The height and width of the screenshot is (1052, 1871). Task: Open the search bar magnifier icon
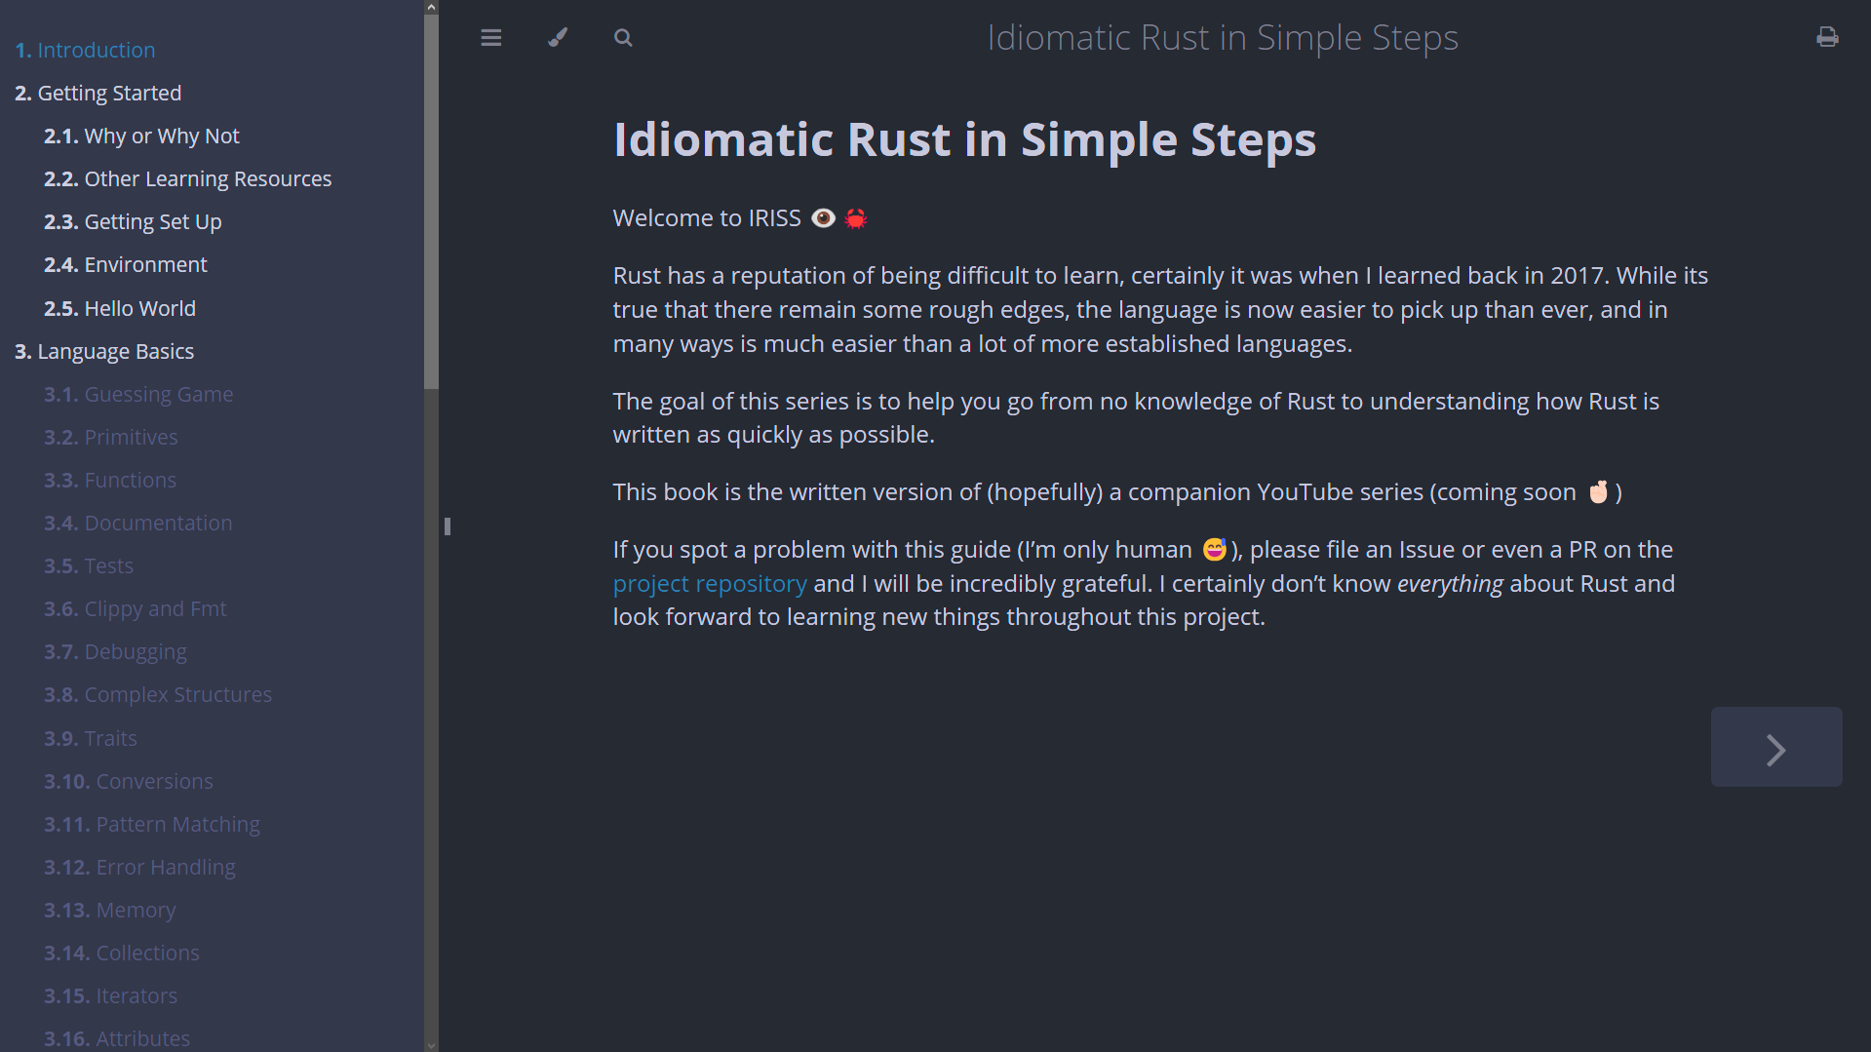point(623,38)
